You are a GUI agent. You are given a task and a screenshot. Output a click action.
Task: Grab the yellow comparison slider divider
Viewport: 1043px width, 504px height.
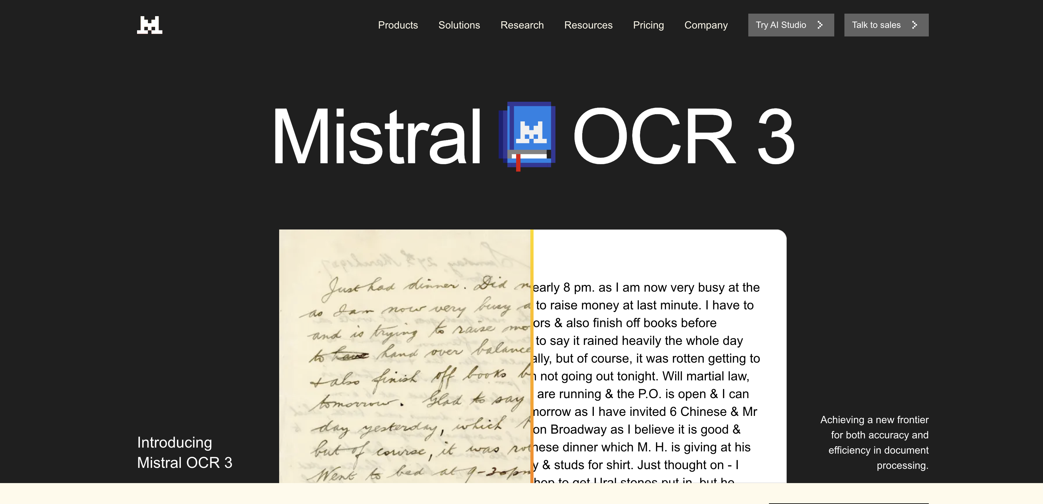tap(532, 356)
